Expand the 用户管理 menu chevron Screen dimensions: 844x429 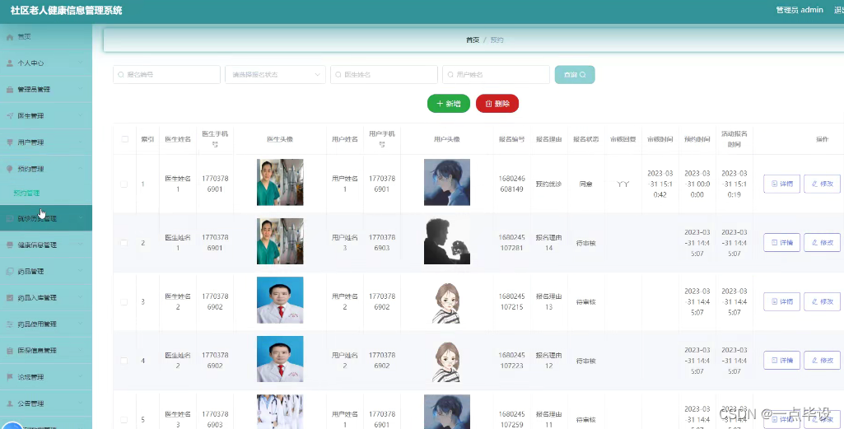tap(80, 142)
